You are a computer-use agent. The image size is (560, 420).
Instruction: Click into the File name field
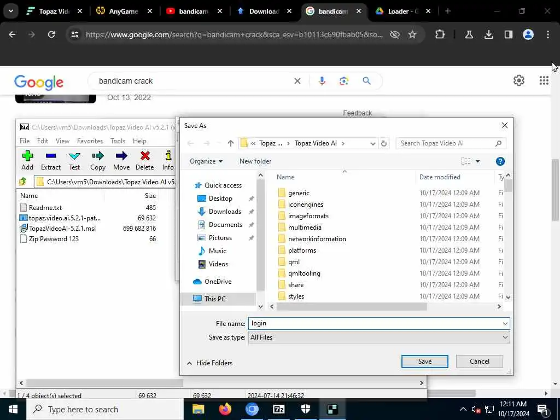point(375,324)
